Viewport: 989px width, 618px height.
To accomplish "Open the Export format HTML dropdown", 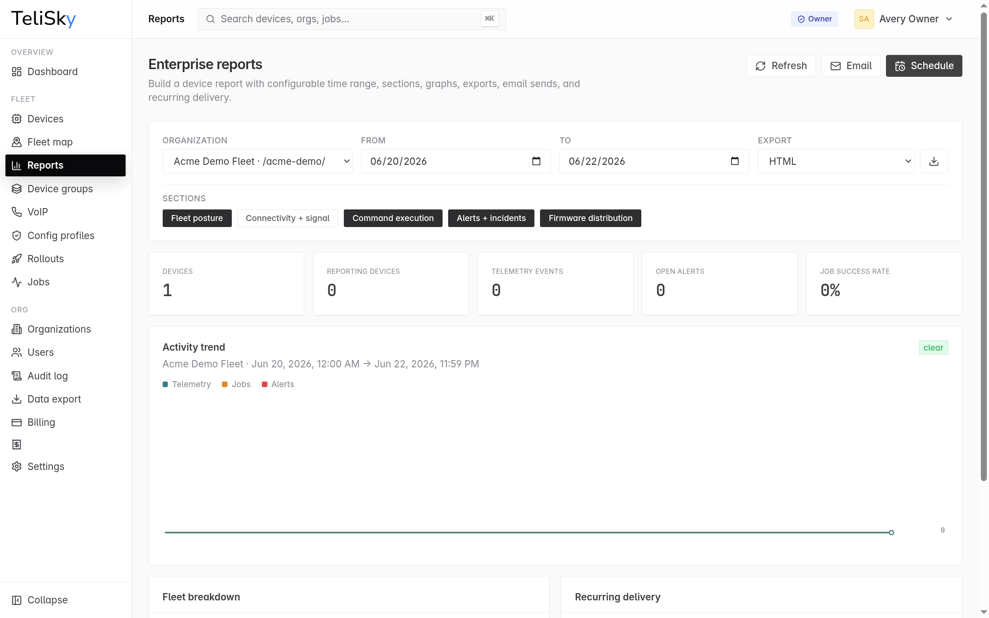I will (x=836, y=161).
